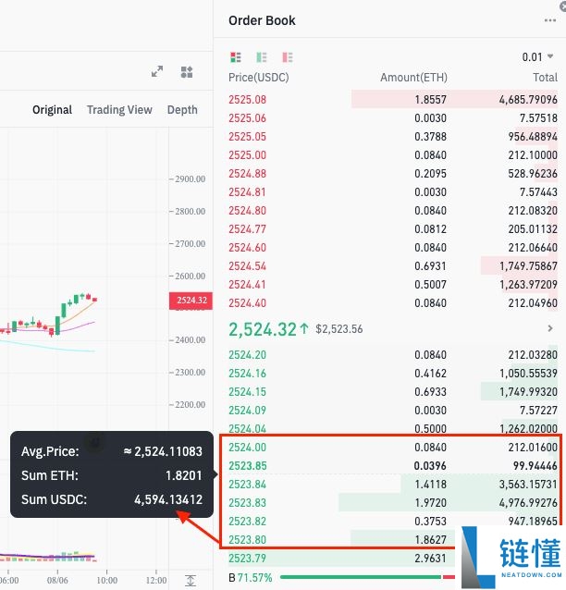566x590 pixels.
Task: Click total 1,749.75867 in asks
Action: 528,266
